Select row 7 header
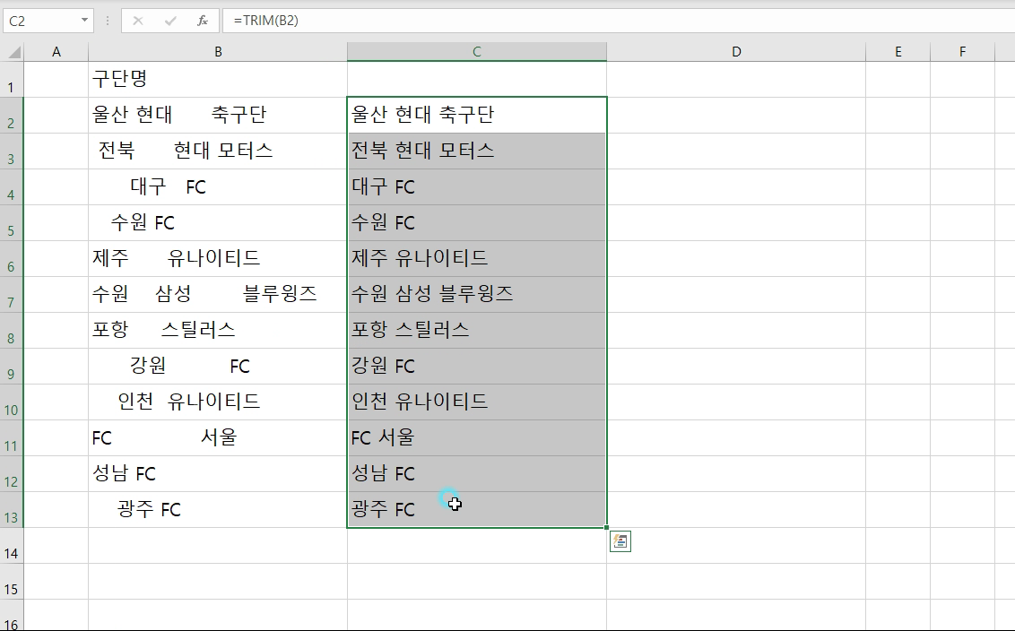The height and width of the screenshot is (631, 1015). 12,295
